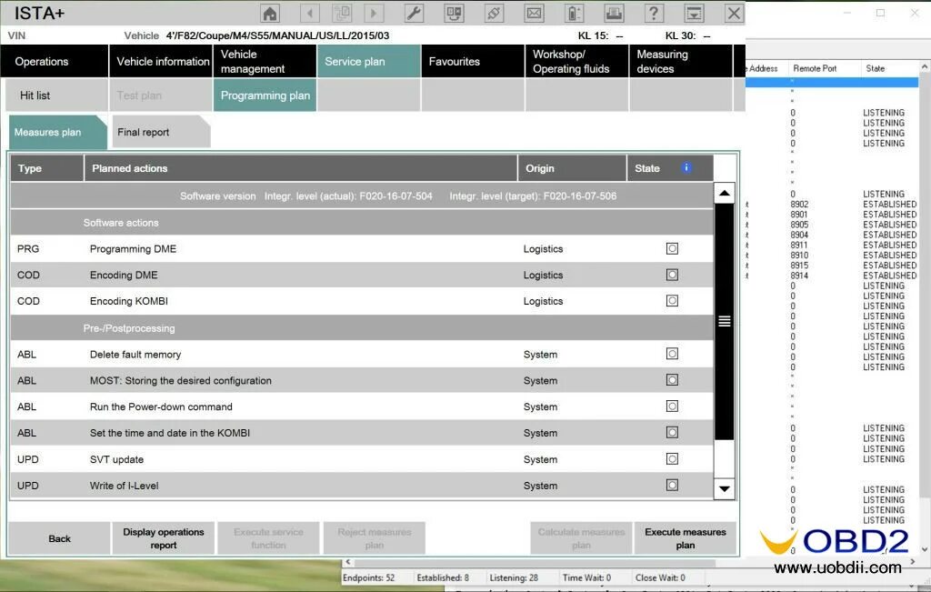Click the back arrow in ISTA+ toolbar
Image resolution: width=931 pixels, height=592 pixels.
pyautogui.click(x=309, y=13)
